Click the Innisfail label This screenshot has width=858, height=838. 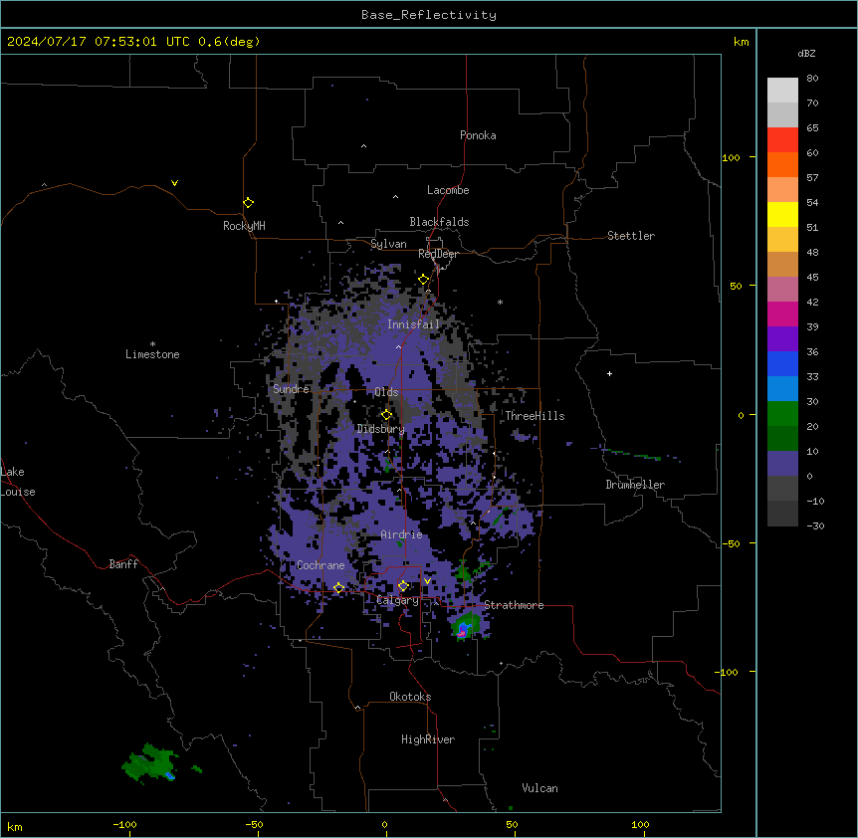(413, 324)
